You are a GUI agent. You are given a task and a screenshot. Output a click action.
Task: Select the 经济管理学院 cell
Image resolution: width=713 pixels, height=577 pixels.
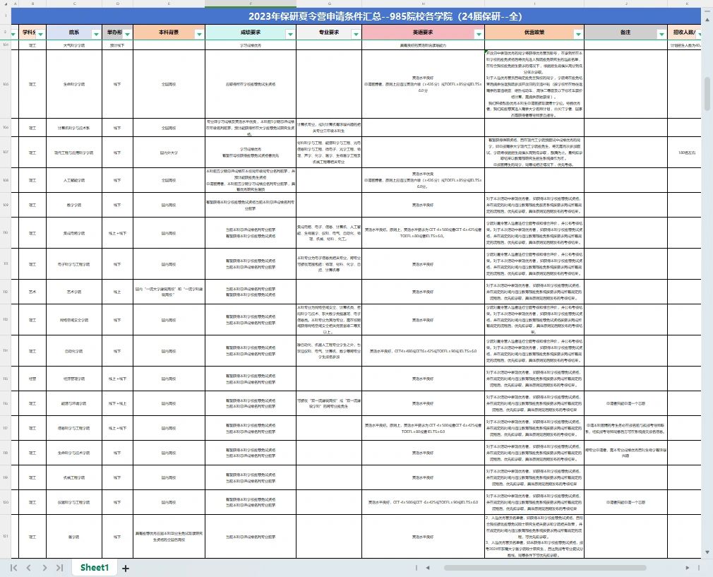(74, 379)
